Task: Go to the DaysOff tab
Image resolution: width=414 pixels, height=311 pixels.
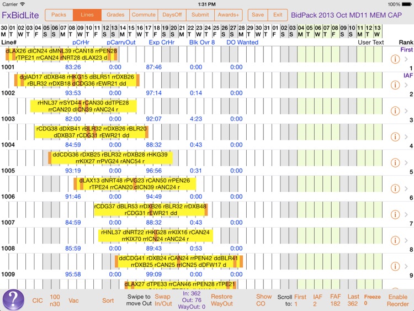Action: [x=172, y=15]
